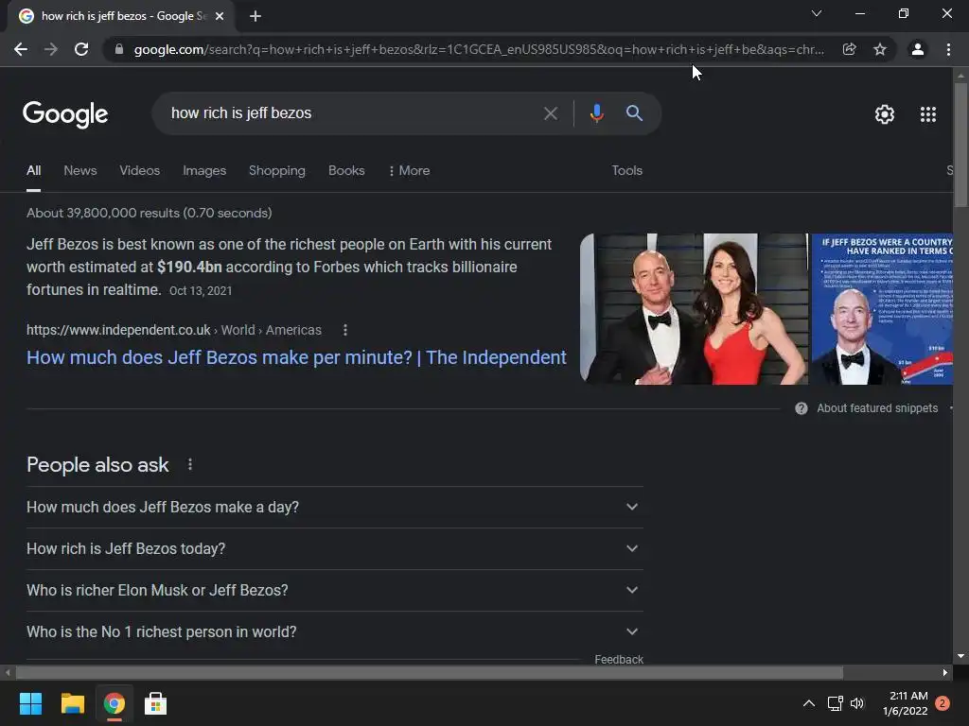
Task: View site security lock info
Action: pos(119,49)
